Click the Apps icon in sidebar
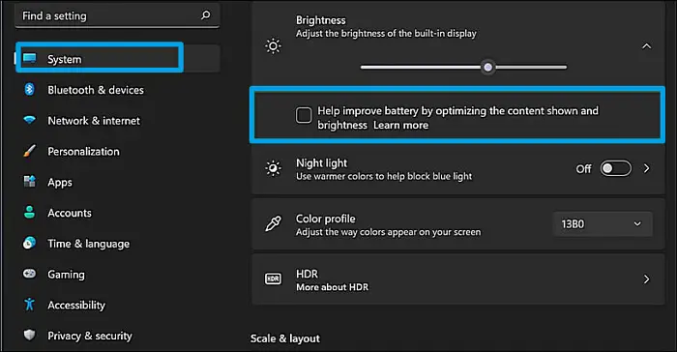This screenshot has height=352, width=677. click(x=29, y=182)
